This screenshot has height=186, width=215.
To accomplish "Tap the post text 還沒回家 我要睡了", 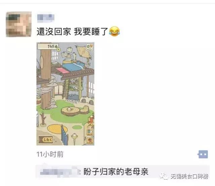I will point(72,32).
